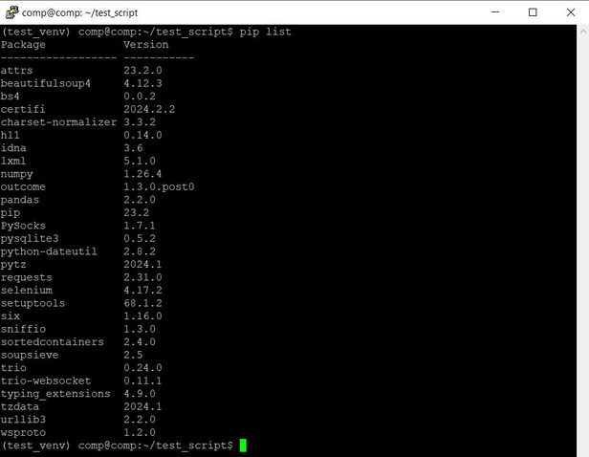Image resolution: width=589 pixels, height=457 pixels.
Task: Click version '0.0.2' of bs4
Action: point(140,97)
